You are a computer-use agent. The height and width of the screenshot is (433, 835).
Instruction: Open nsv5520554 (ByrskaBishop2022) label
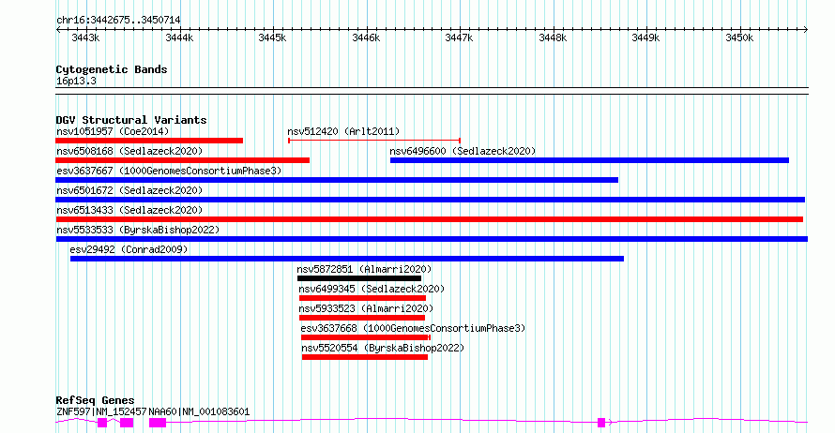tap(383, 348)
